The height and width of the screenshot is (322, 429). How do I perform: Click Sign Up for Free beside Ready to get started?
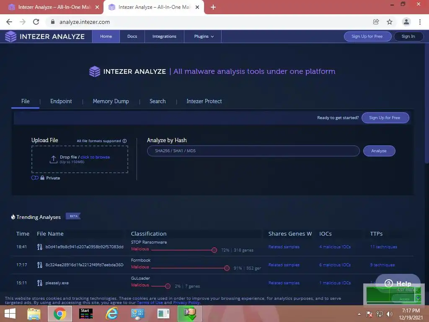(385, 118)
